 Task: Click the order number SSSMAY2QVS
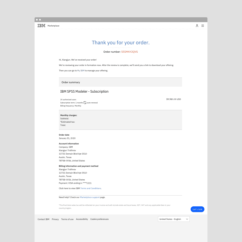click(129, 52)
